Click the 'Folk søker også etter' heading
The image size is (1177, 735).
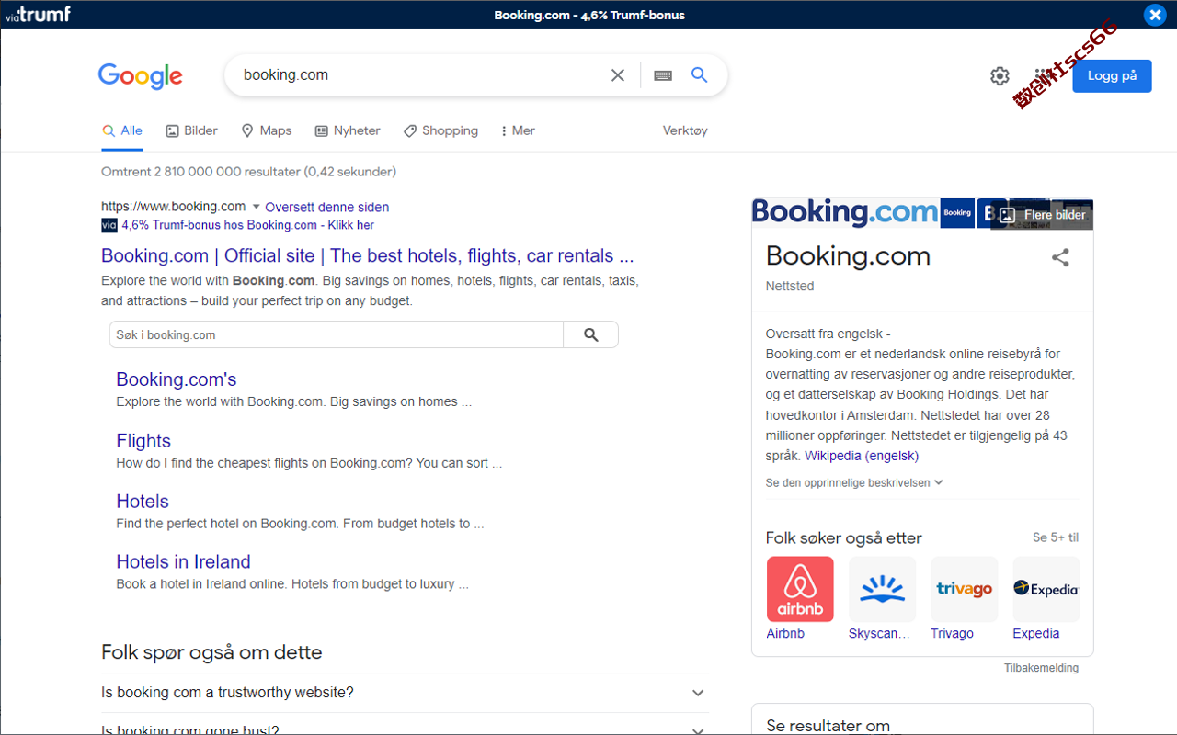pos(843,538)
